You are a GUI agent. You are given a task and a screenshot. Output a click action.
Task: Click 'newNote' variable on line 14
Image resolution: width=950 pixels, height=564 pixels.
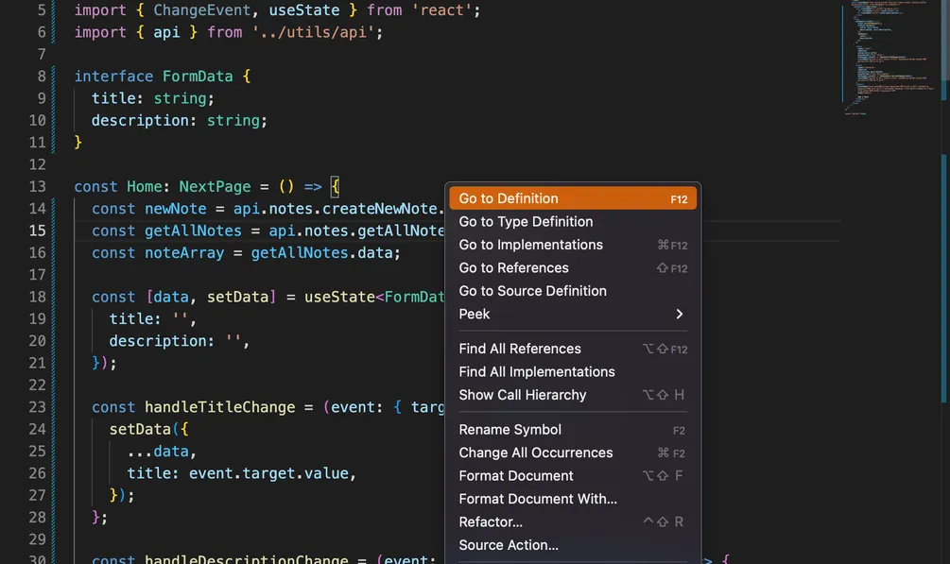click(176, 209)
